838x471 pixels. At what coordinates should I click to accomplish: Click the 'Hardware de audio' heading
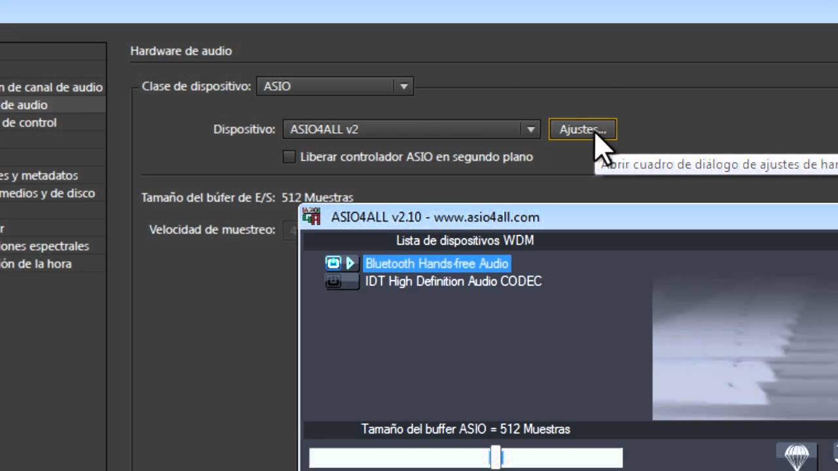pyautogui.click(x=181, y=50)
